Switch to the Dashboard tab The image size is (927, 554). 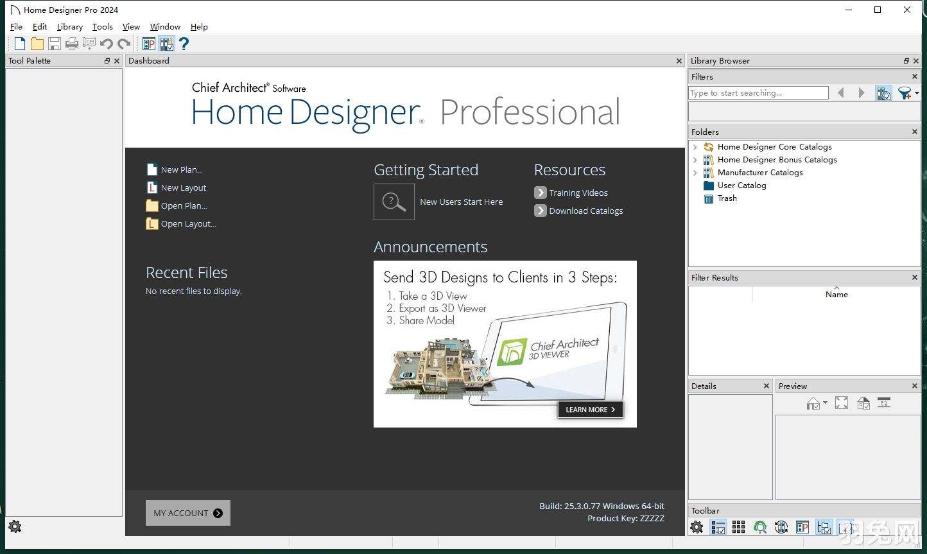[x=149, y=60]
